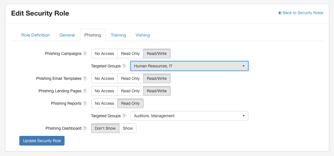This screenshot has width=334, height=156.
Task: Click help icon beside Phishing Reports
Action: pyautogui.click(x=85, y=103)
